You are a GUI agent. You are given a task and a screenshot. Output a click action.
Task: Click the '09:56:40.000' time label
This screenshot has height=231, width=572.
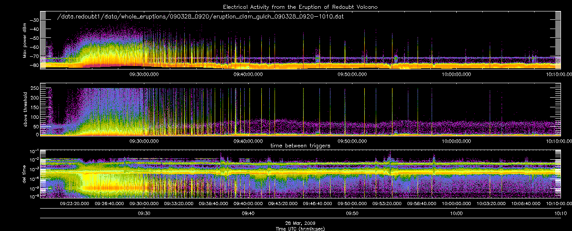(422, 204)
